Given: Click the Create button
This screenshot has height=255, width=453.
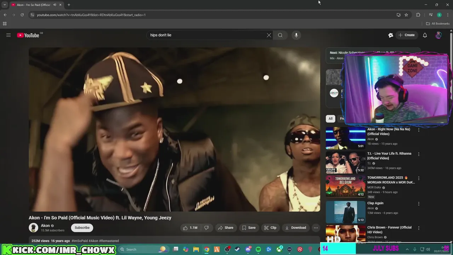Looking at the screenshot, I should (x=406, y=35).
